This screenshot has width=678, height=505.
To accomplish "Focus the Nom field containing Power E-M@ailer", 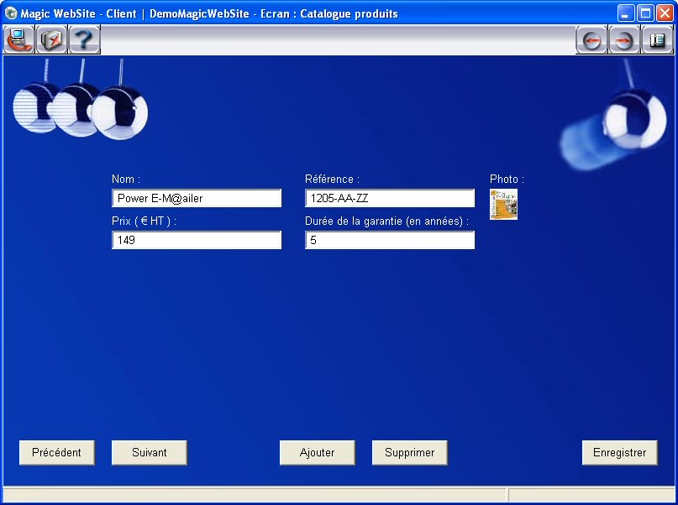I will [197, 199].
